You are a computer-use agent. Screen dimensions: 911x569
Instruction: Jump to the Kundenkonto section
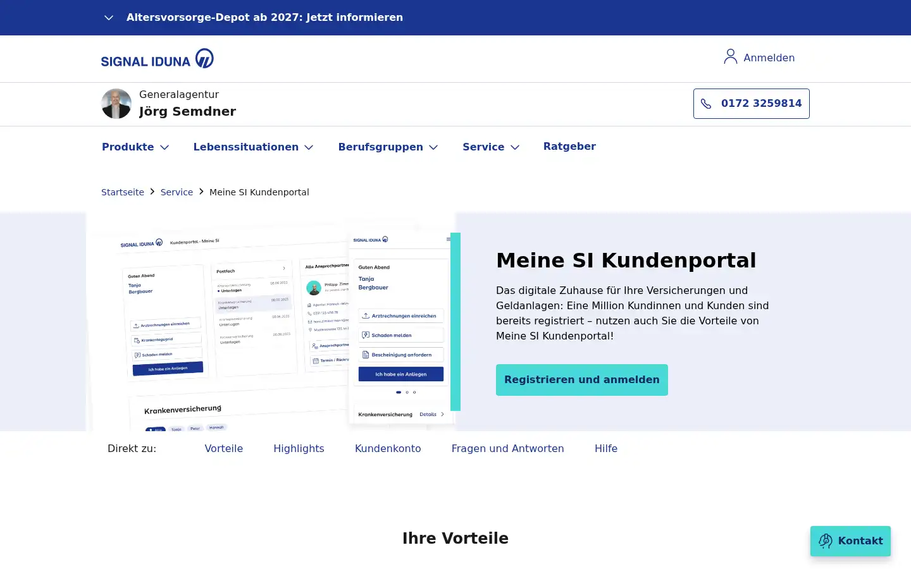pyautogui.click(x=388, y=448)
